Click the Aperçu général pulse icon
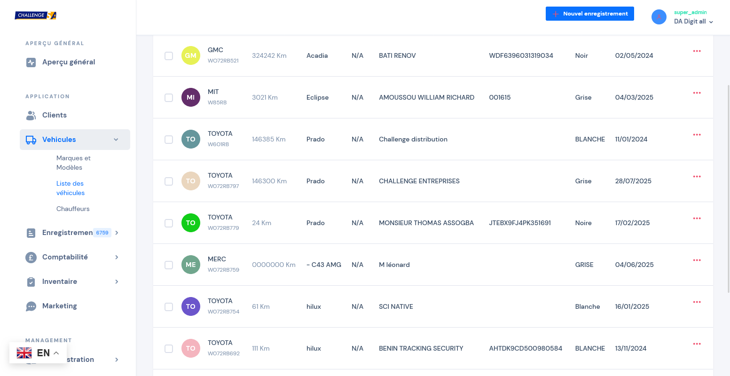 click(x=31, y=63)
